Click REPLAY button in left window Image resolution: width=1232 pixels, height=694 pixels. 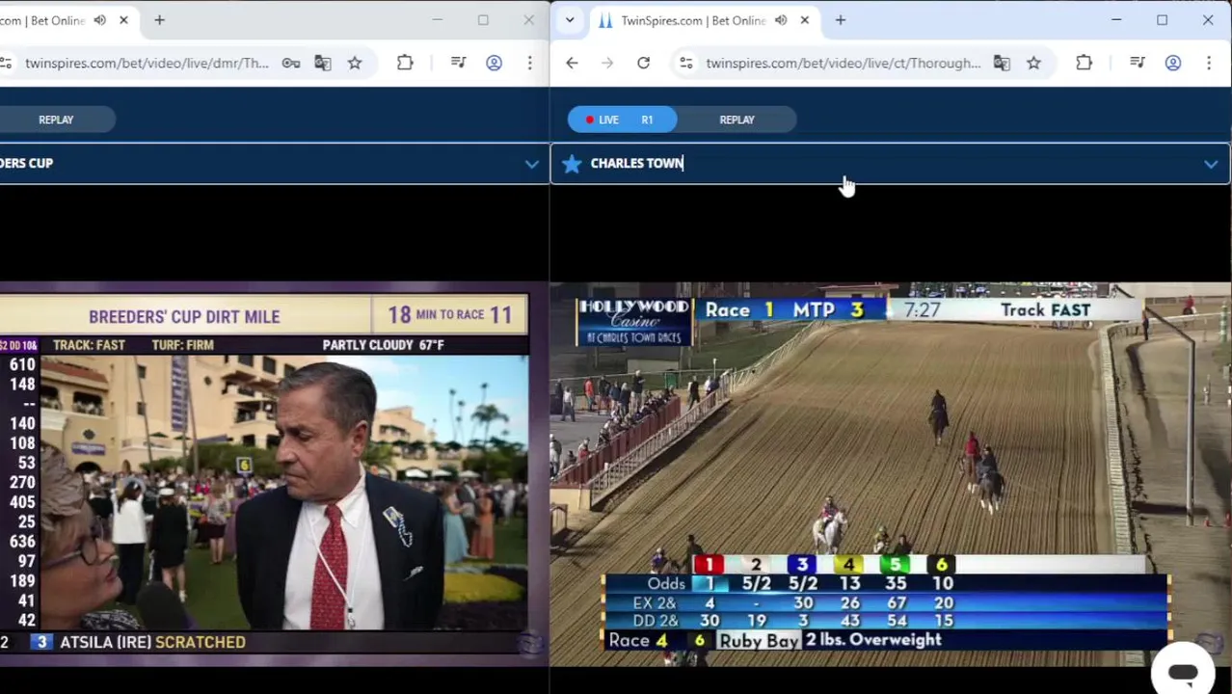tap(56, 120)
